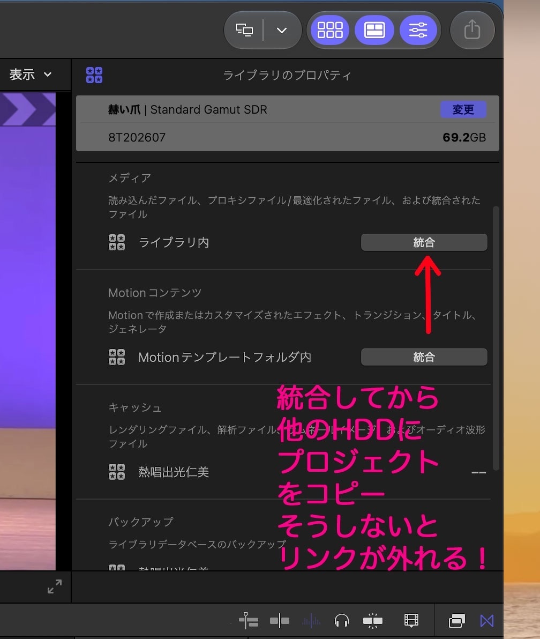Open the 表示 dropdown menu
This screenshot has width=540, height=639.
(x=30, y=75)
